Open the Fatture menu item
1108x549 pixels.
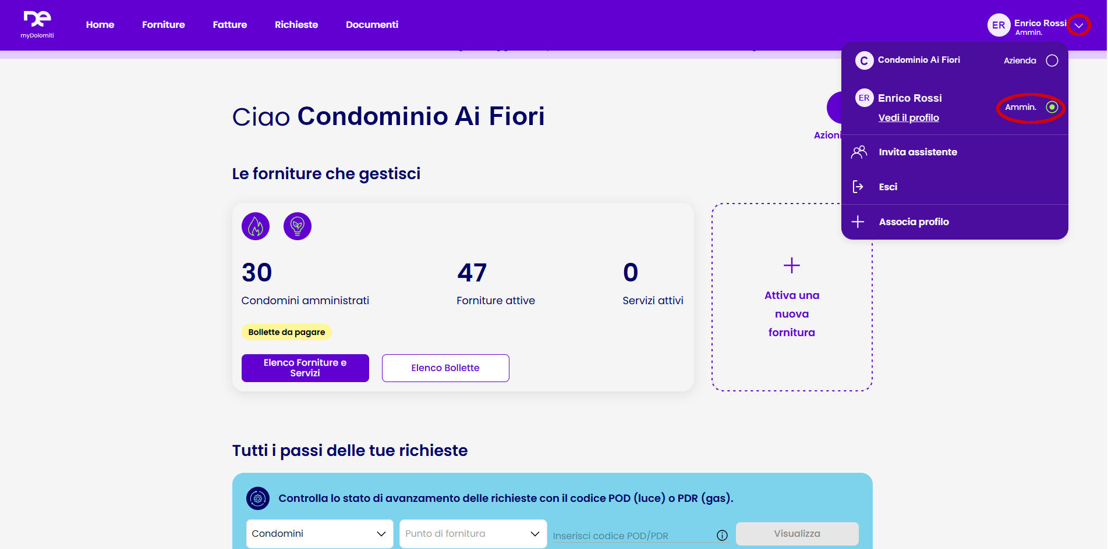pos(229,24)
